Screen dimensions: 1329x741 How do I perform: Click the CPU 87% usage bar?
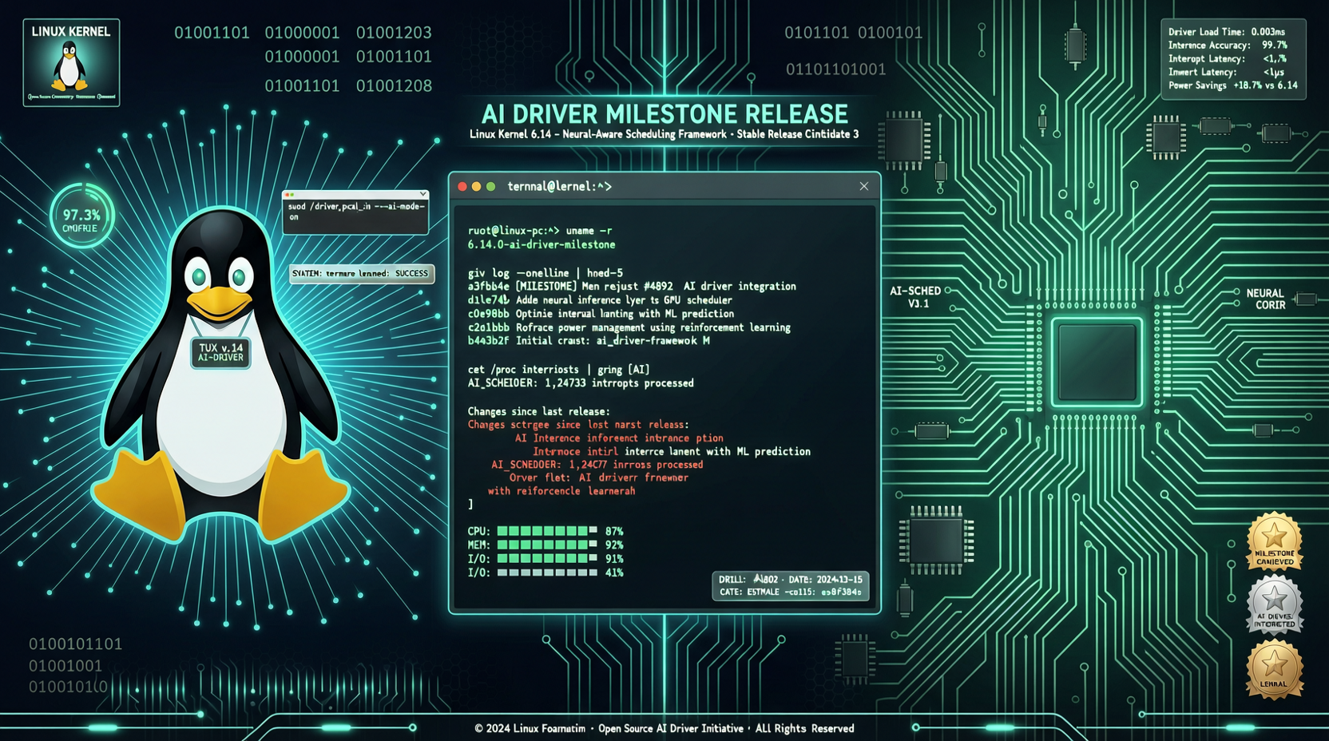click(545, 531)
